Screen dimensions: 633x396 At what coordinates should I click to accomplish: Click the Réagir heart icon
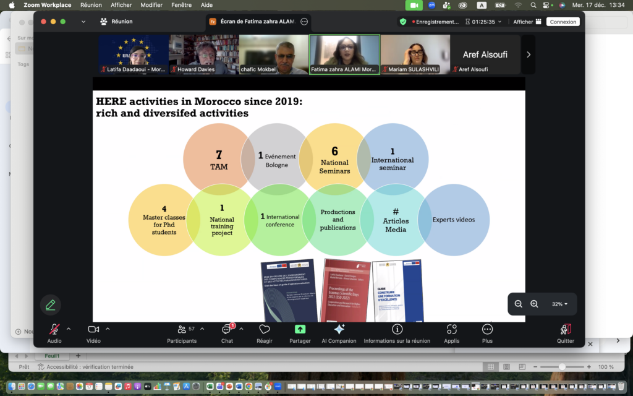coord(265,330)
